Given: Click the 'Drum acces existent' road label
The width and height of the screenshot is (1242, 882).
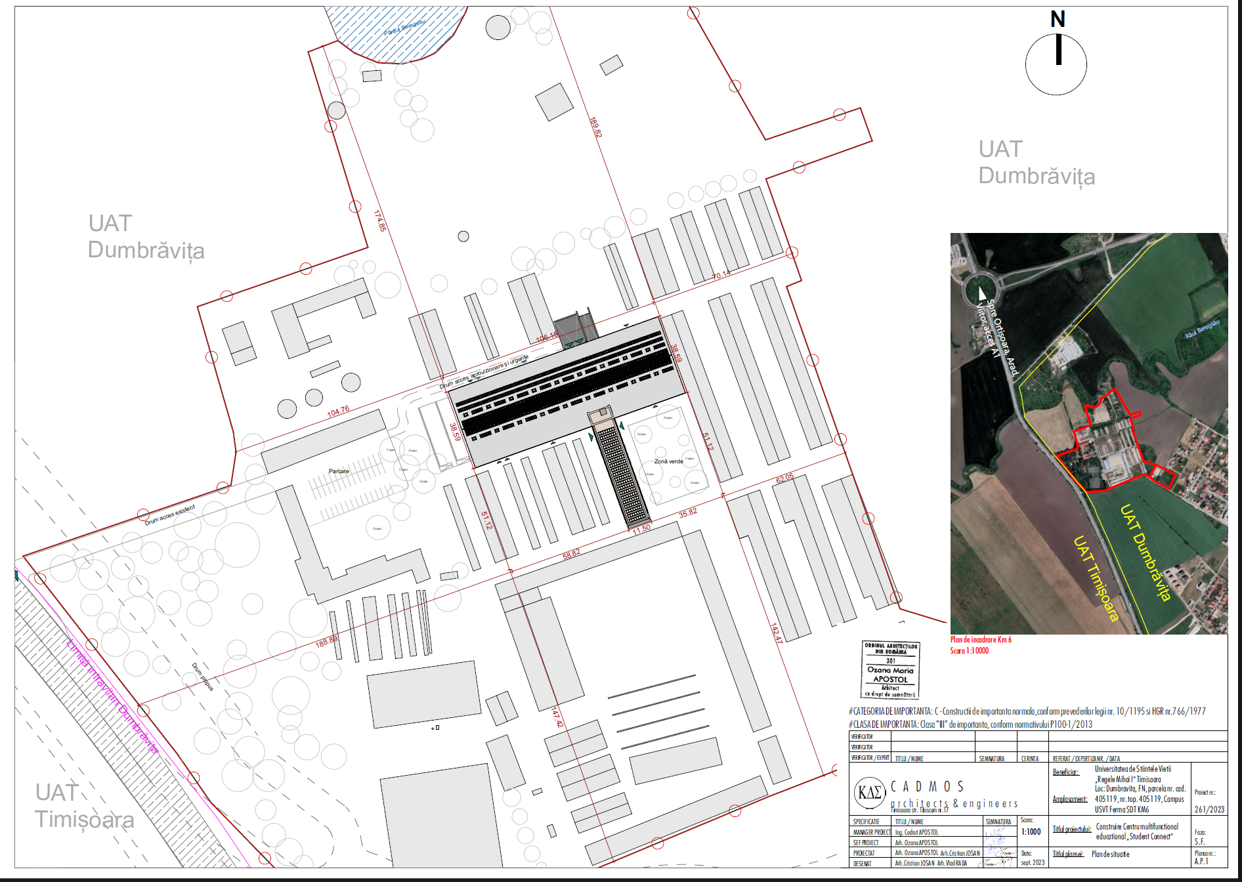Looking at the screenshot, I should click(x=170, y=515).
